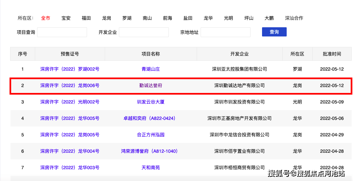Filter by 坪山 district
Viewport: 353px width, 181px height.
pyautogui.click(x=249, y=18)
